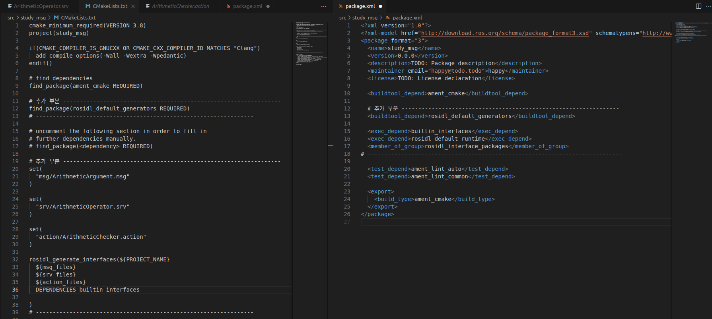Select the CMakeLists.txt editor tab
The height and width of the screenshot is (319, 712).
[110, 6]
